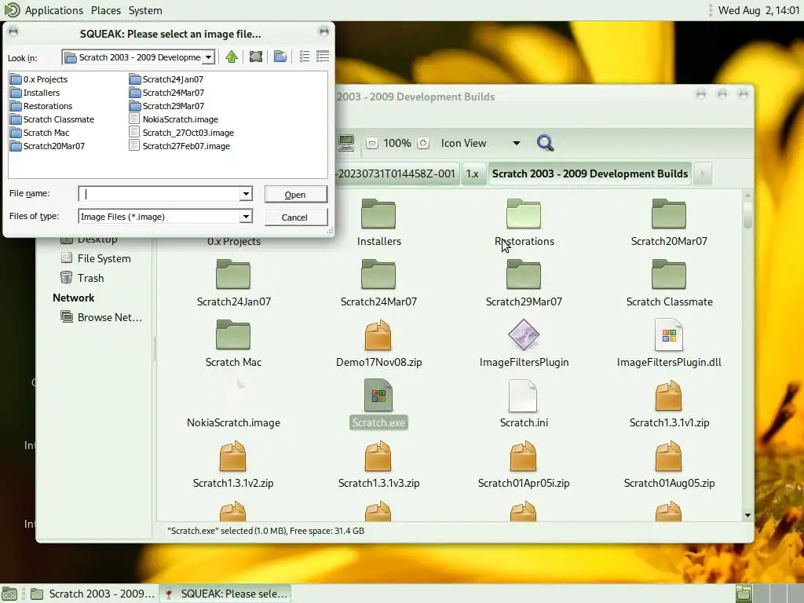The height and width of the screenshot is (603, 804).
Task: Click the search magnifier icon
Action: 545,143
